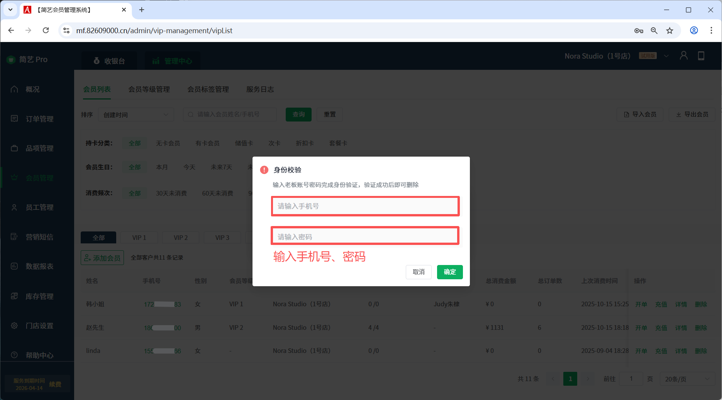The image size is (722, 400).
Task: Open the 创建时间 sort dropdown
Action: (x=136, y=115)
